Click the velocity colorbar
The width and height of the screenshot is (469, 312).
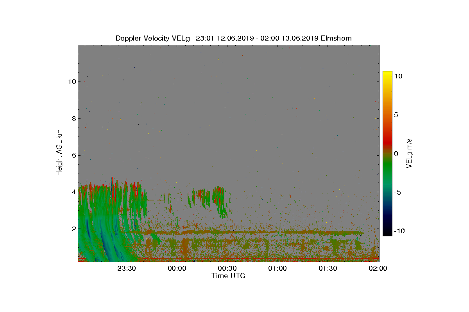387,153
